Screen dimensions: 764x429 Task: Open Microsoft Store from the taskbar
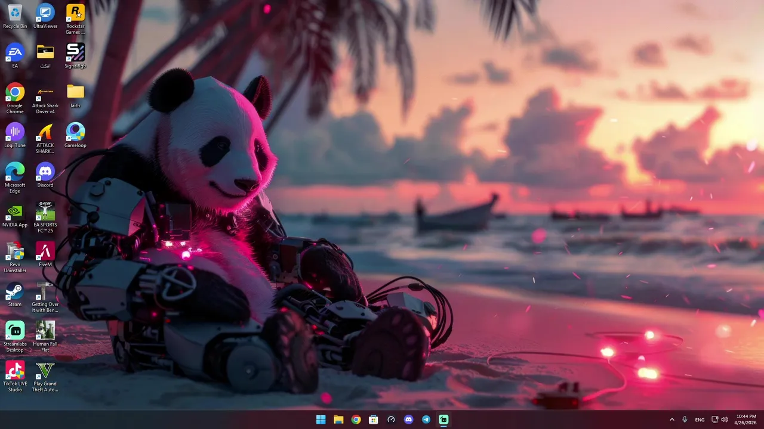[374, 419]
